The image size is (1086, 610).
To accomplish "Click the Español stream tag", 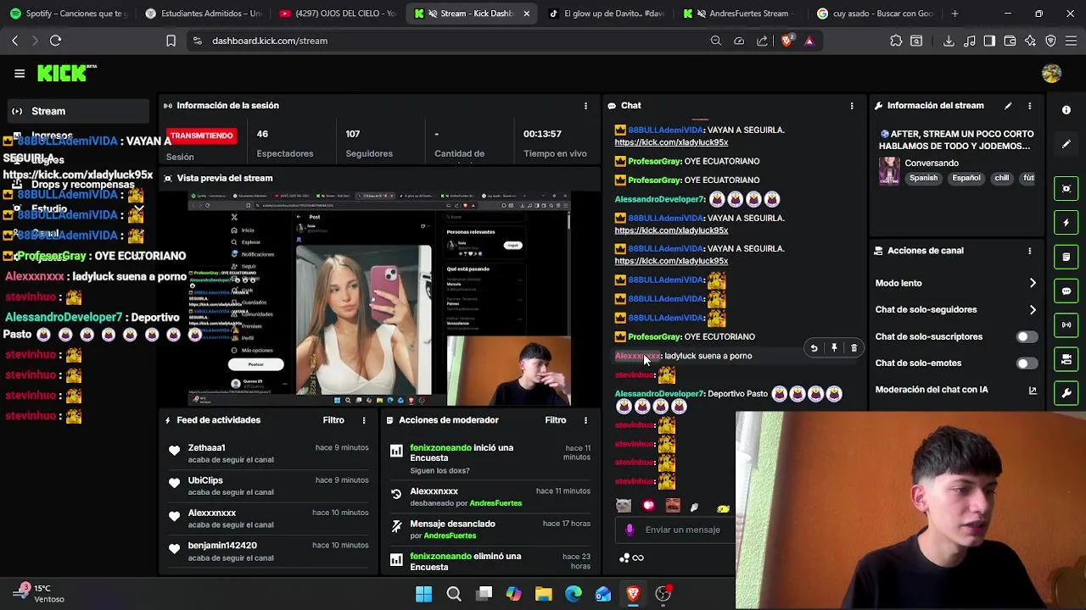I will [x=966, y=179].
